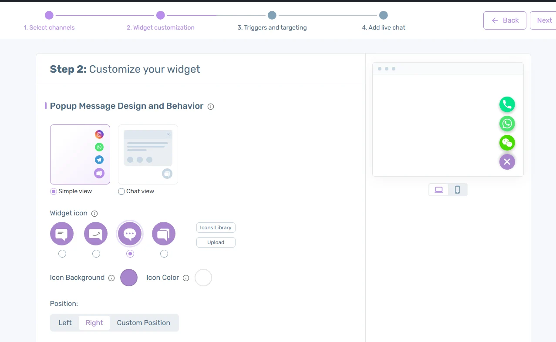
Task: Select the Chat view radio button
Action: point(121,191)
